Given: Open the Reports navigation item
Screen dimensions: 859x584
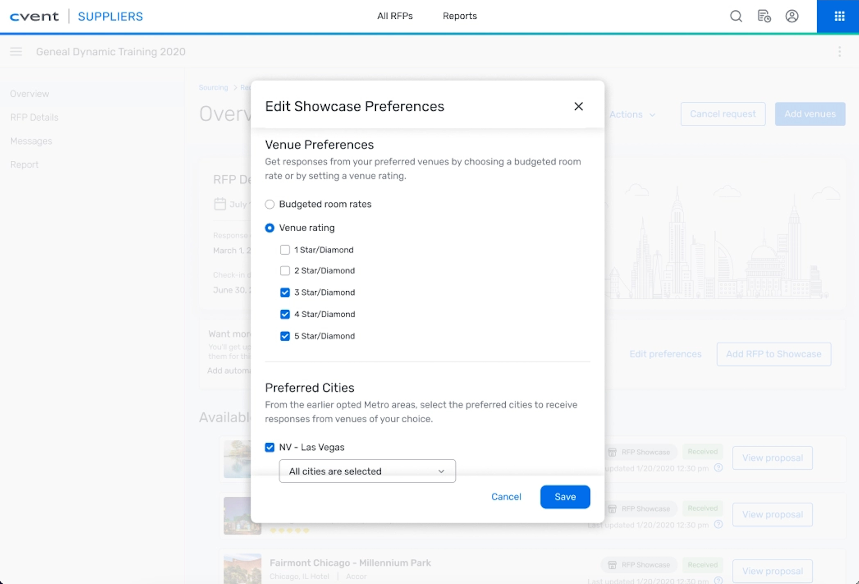Looking at the screenshot, I should coord(460,16).
